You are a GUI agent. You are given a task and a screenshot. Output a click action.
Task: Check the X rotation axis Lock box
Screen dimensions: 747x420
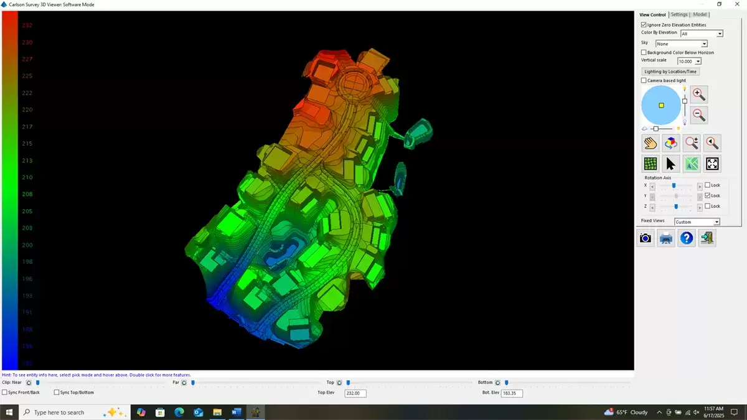pos(708,185)
